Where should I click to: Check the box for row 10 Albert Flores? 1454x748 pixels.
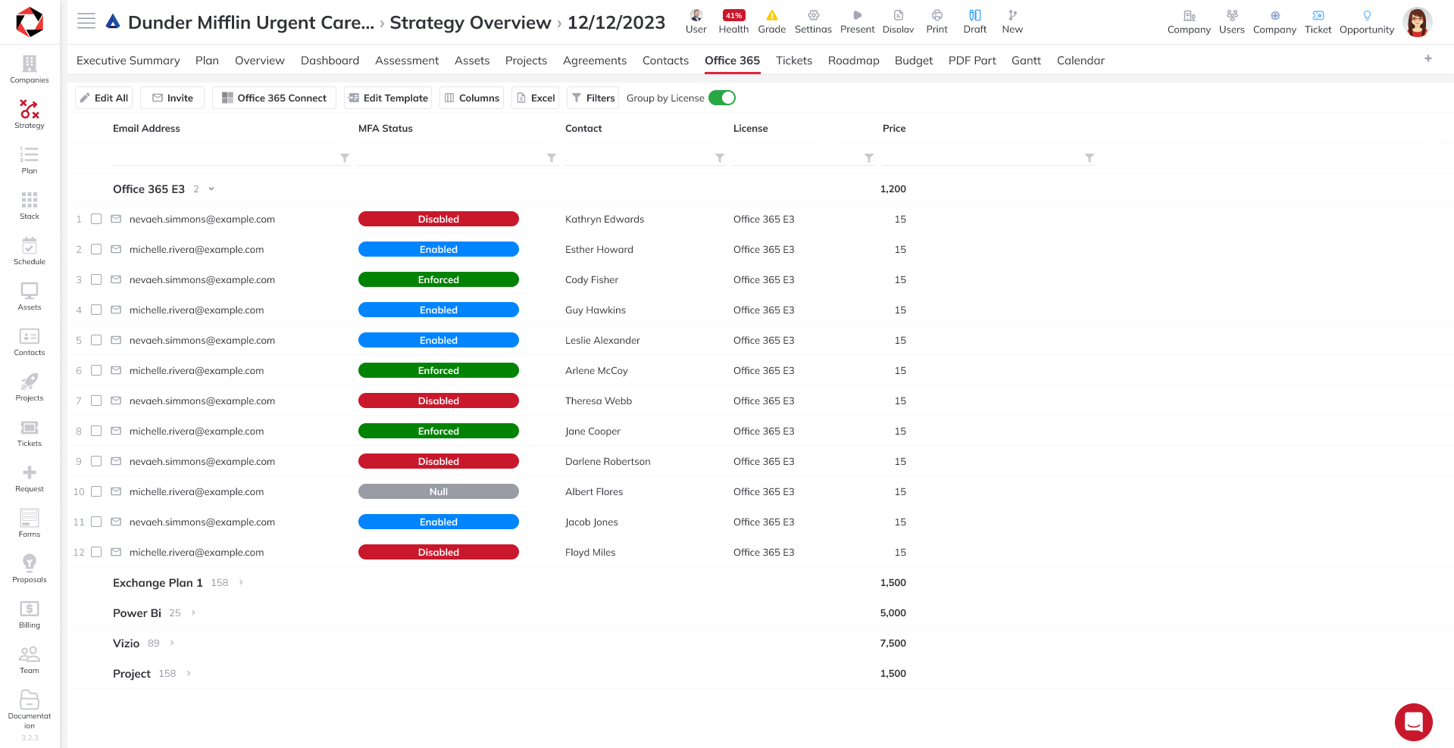point(96,491)
